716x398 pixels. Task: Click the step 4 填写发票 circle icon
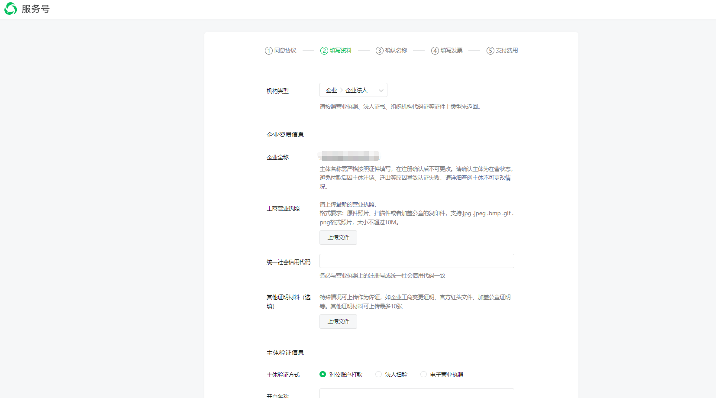[x=435, y=50]
